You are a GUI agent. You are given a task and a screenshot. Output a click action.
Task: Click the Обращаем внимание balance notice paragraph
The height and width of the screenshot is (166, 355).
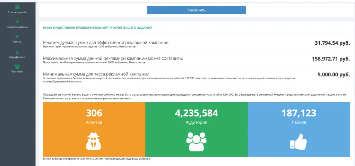(x=195, y=97)
